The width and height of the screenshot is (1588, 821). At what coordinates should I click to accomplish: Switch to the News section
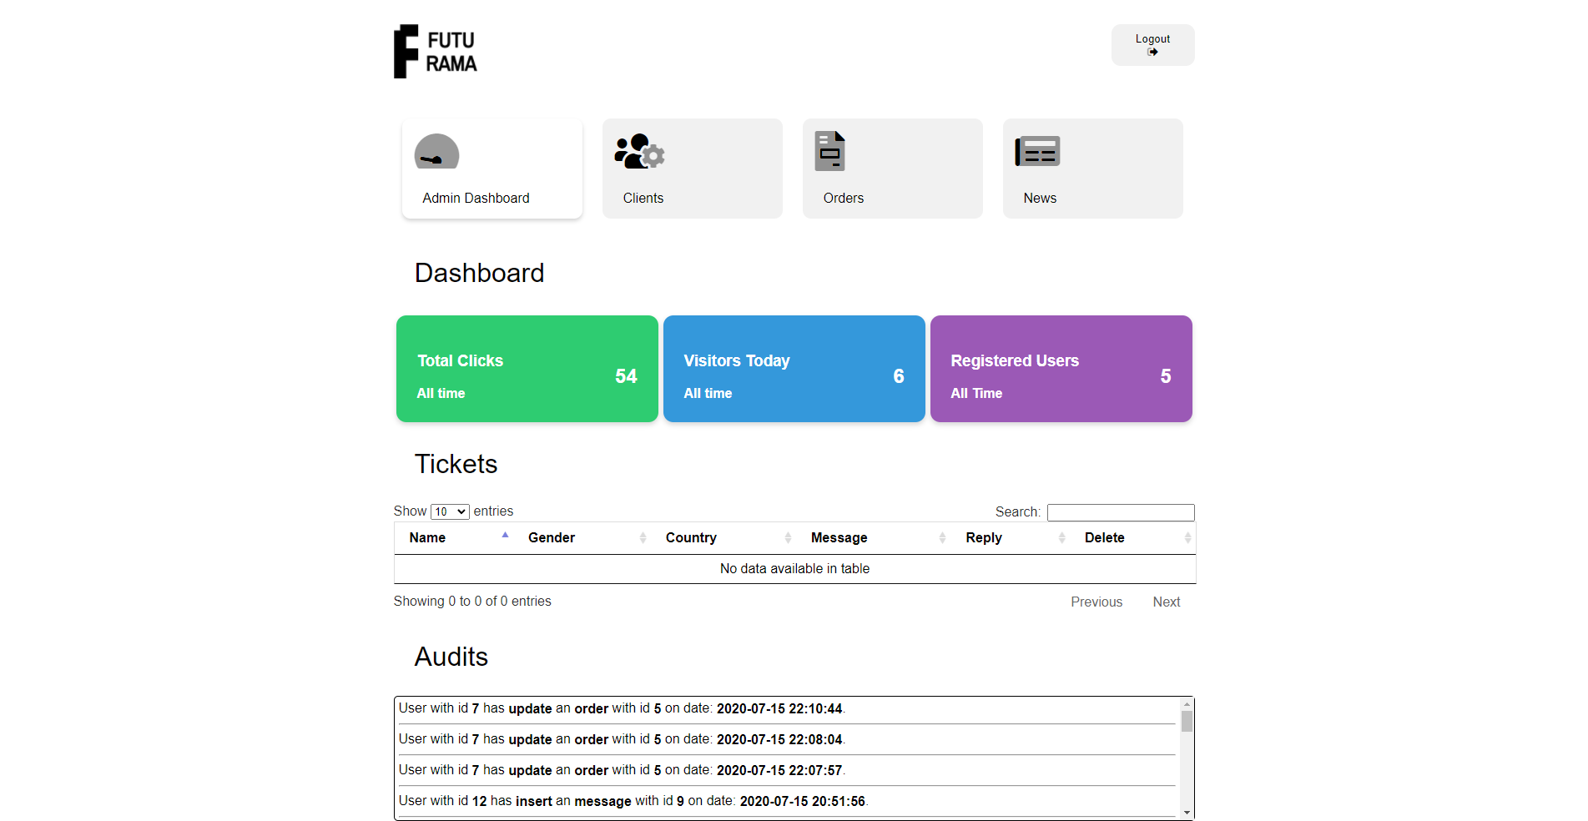coord(1092,168)
